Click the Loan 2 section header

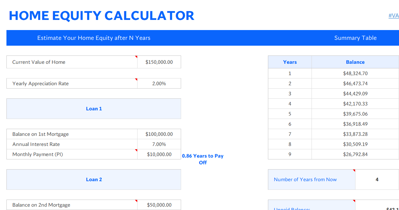pyautogui.click(x=94, y=179)
